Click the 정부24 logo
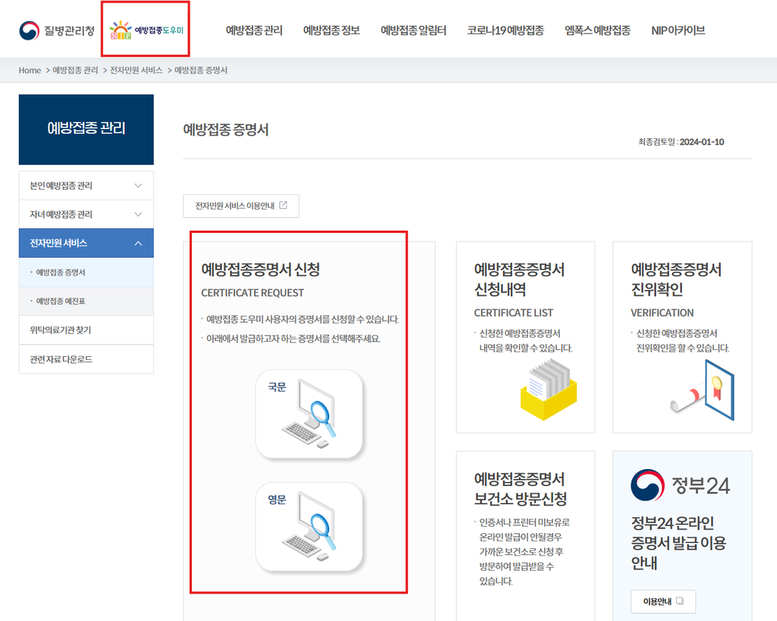 680,485
